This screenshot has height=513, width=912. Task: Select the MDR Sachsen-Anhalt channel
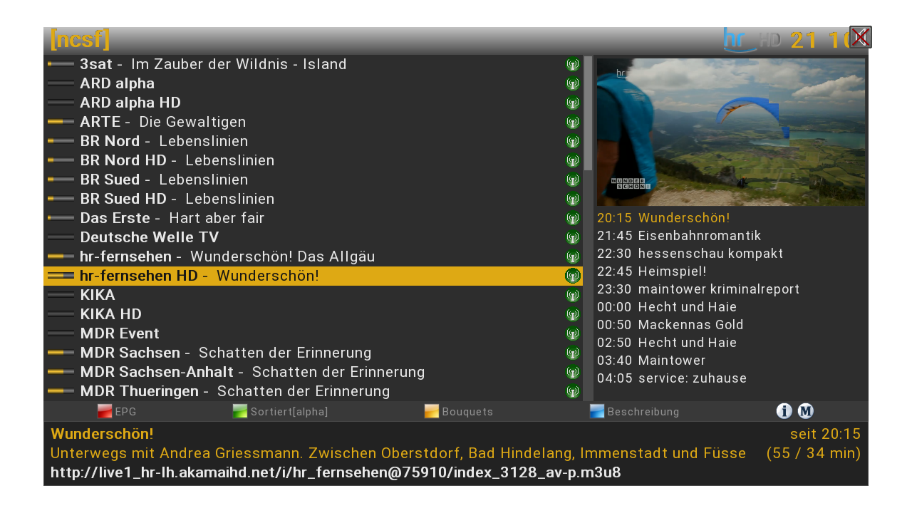[157, 372]
